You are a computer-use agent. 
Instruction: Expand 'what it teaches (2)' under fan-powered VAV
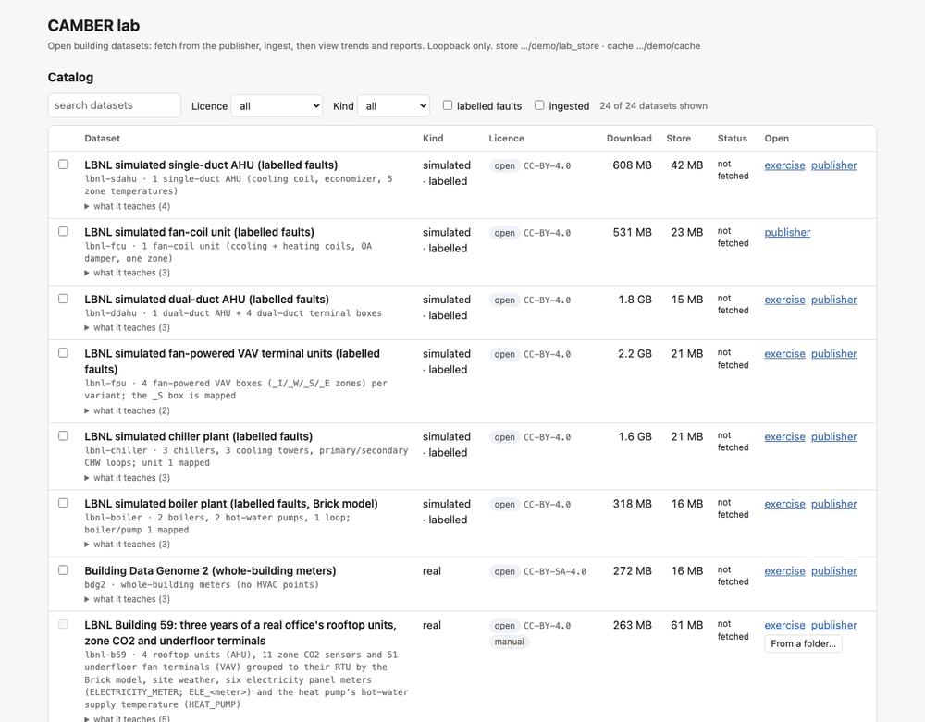pyautogui.click(x=128, y=410)
